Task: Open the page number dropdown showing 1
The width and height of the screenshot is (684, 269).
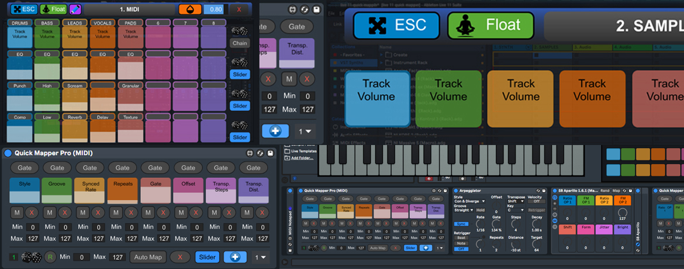Action: click(x=260, y=257)
